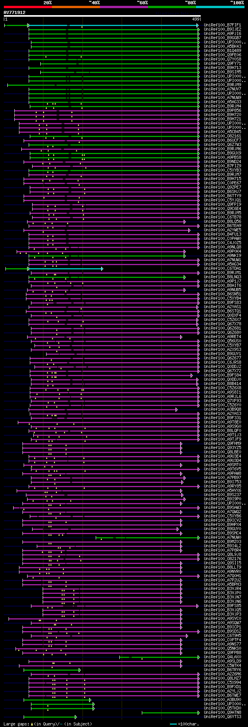This screenshot has height=727, width=248.
Task: Select hit label UniRef100_B9ND24
Action: point(222,162)
